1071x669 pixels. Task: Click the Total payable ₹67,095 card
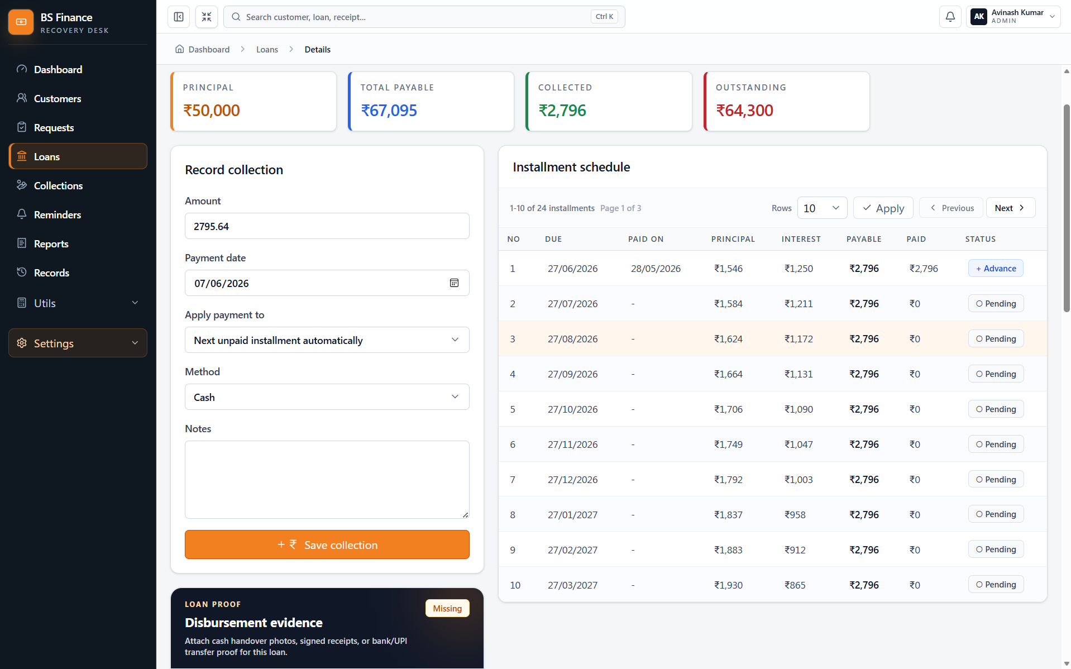431,101
